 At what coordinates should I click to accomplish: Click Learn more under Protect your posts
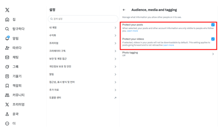132,31
